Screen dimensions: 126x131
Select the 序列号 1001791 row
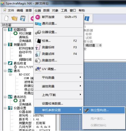click(x=31, y=116)
